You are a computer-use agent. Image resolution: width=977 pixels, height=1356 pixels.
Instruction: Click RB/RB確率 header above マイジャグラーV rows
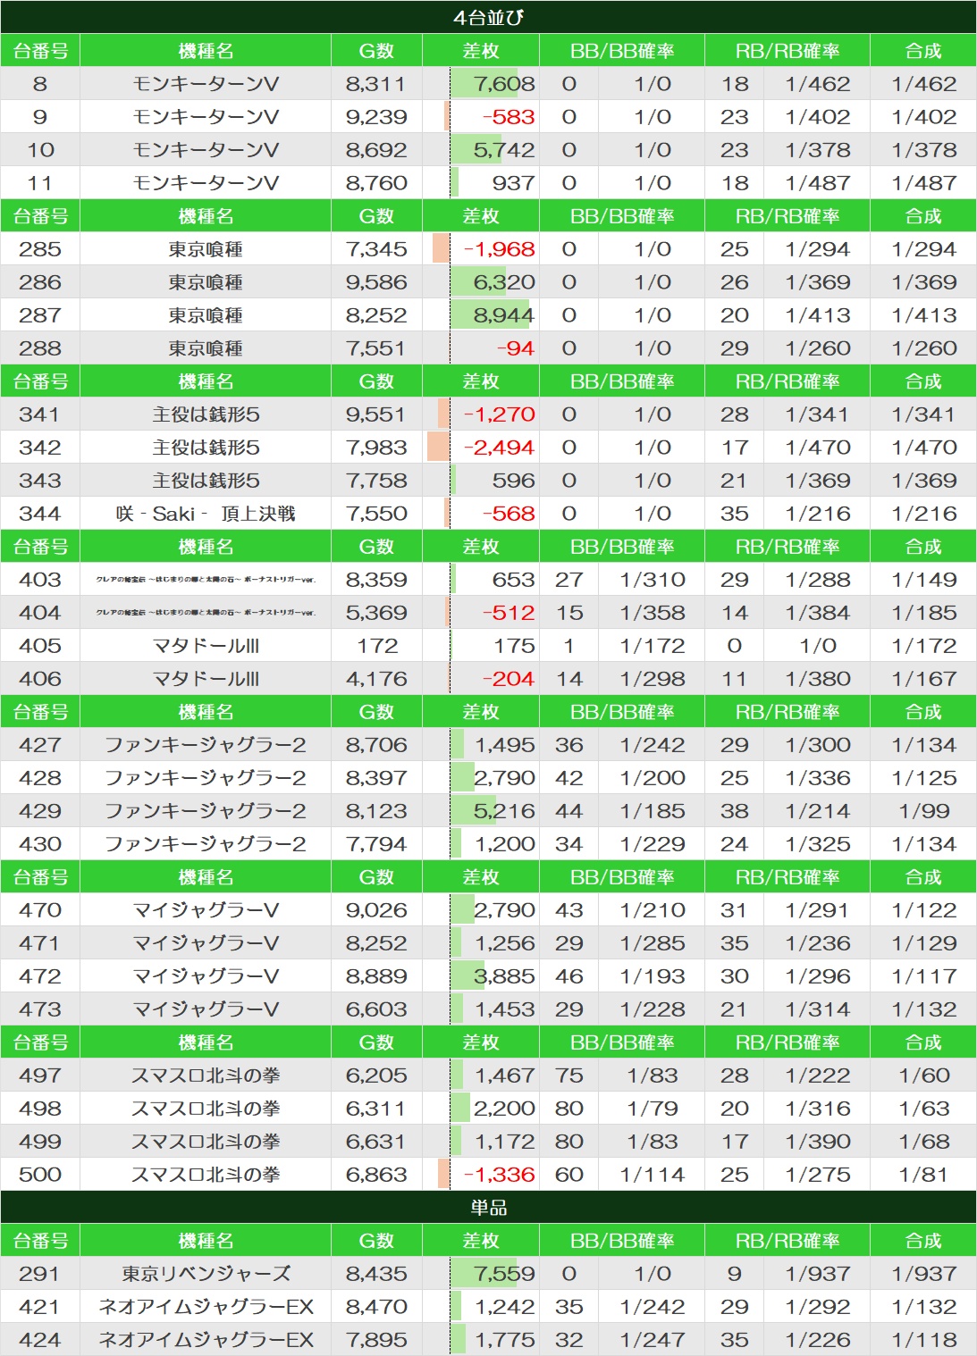click(x=787, y=877)
